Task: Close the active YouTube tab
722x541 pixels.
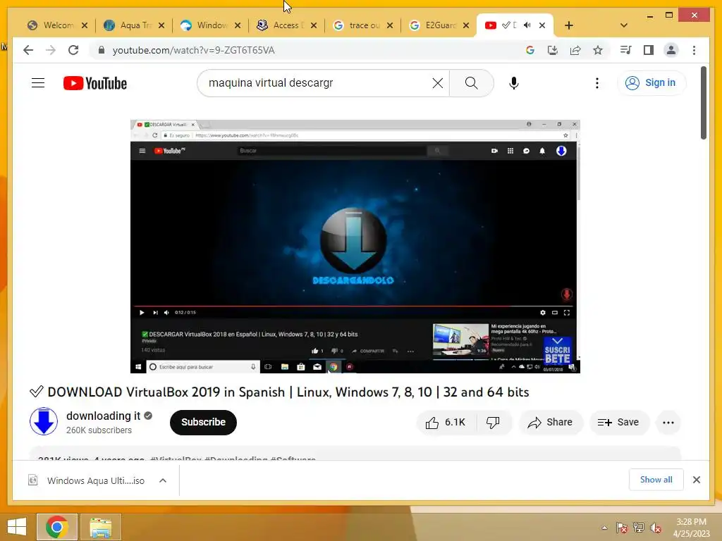Action: pyautogui.click(x=542, y=25)
